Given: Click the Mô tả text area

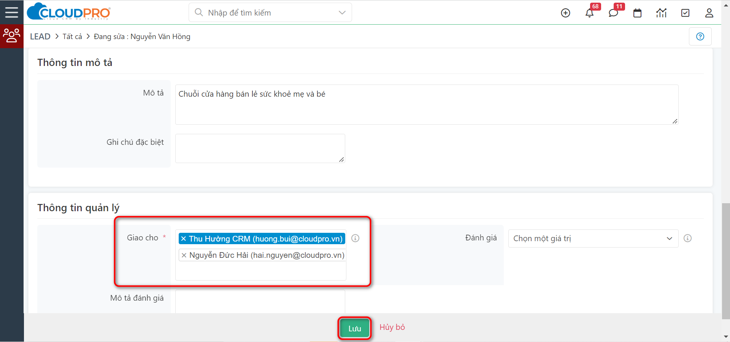Looking at the screenshot, I should point(427,105).
